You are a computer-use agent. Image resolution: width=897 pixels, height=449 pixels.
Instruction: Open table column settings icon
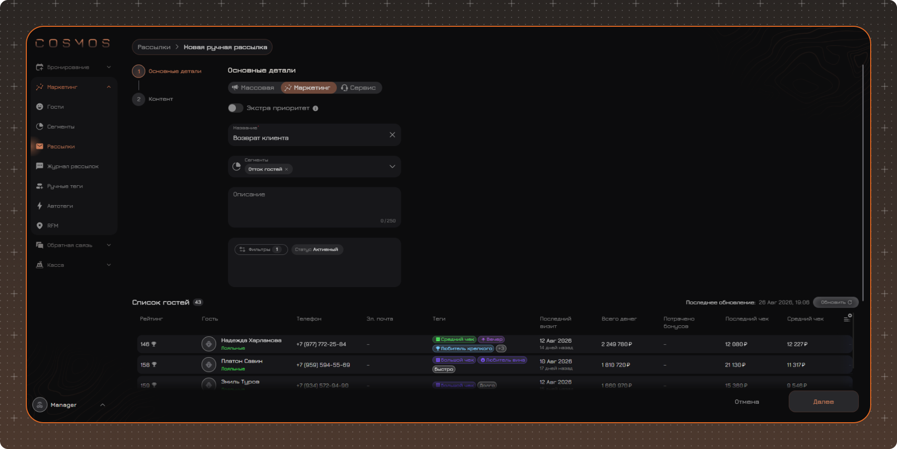tap(848, 318)
